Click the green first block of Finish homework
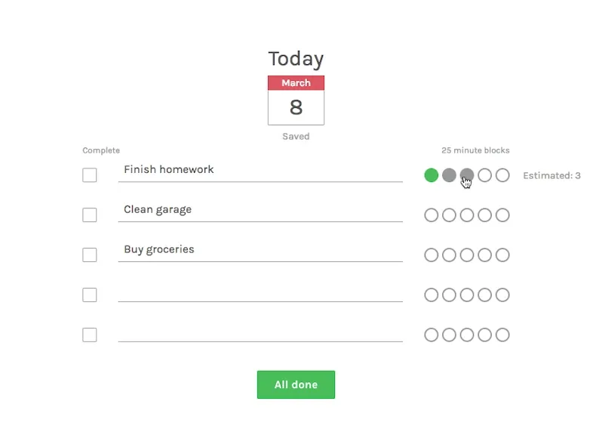The width and height of the screenshot is (593, 426). (x=431, y=175)
